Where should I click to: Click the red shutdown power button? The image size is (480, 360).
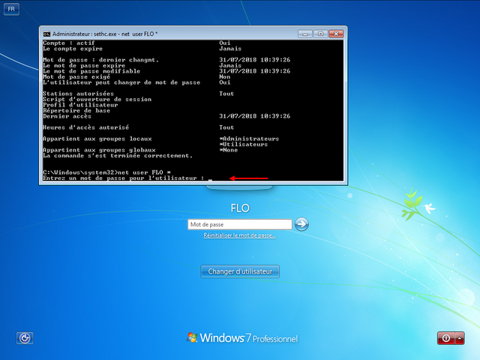[446, 338]
